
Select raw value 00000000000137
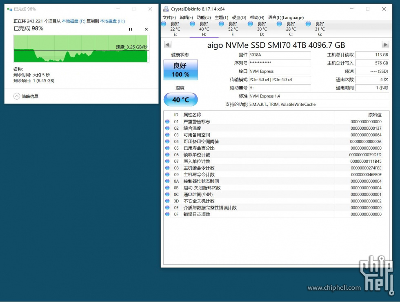[x=366, y=128]
